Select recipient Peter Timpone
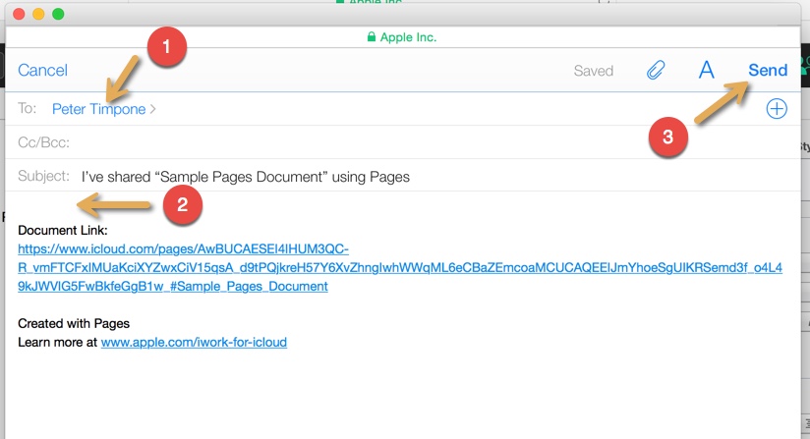Screen dimensions: 810x439 [x=98, y=109]
